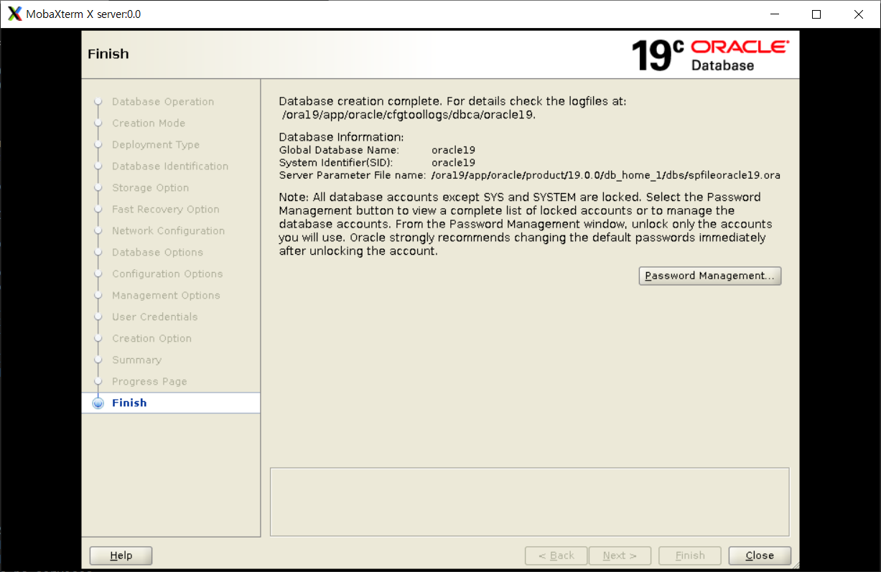This screenshot has height=572, width=881.
Task: Click the MobaXterm X logo icon
Action: [x=14, y=14]
